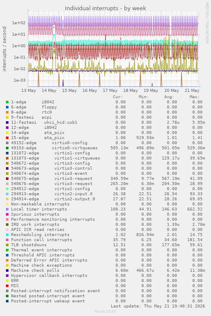
Task: Click the Max column header
Action: pos(194,97)
